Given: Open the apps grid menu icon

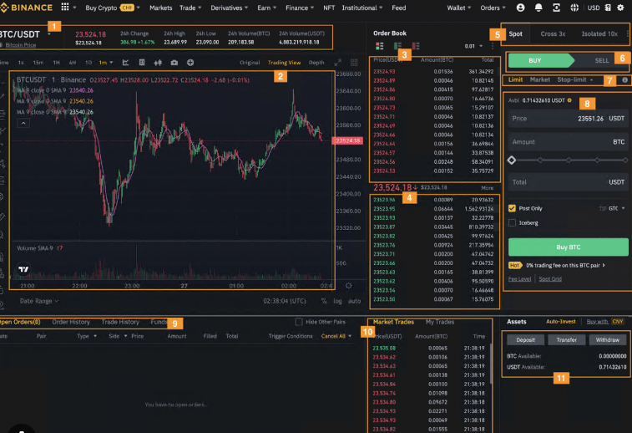Looking at the screenshot, I should [64, 8].
